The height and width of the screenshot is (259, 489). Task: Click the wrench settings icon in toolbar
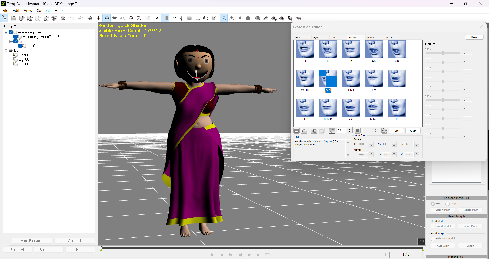click(x=266, y=18)
